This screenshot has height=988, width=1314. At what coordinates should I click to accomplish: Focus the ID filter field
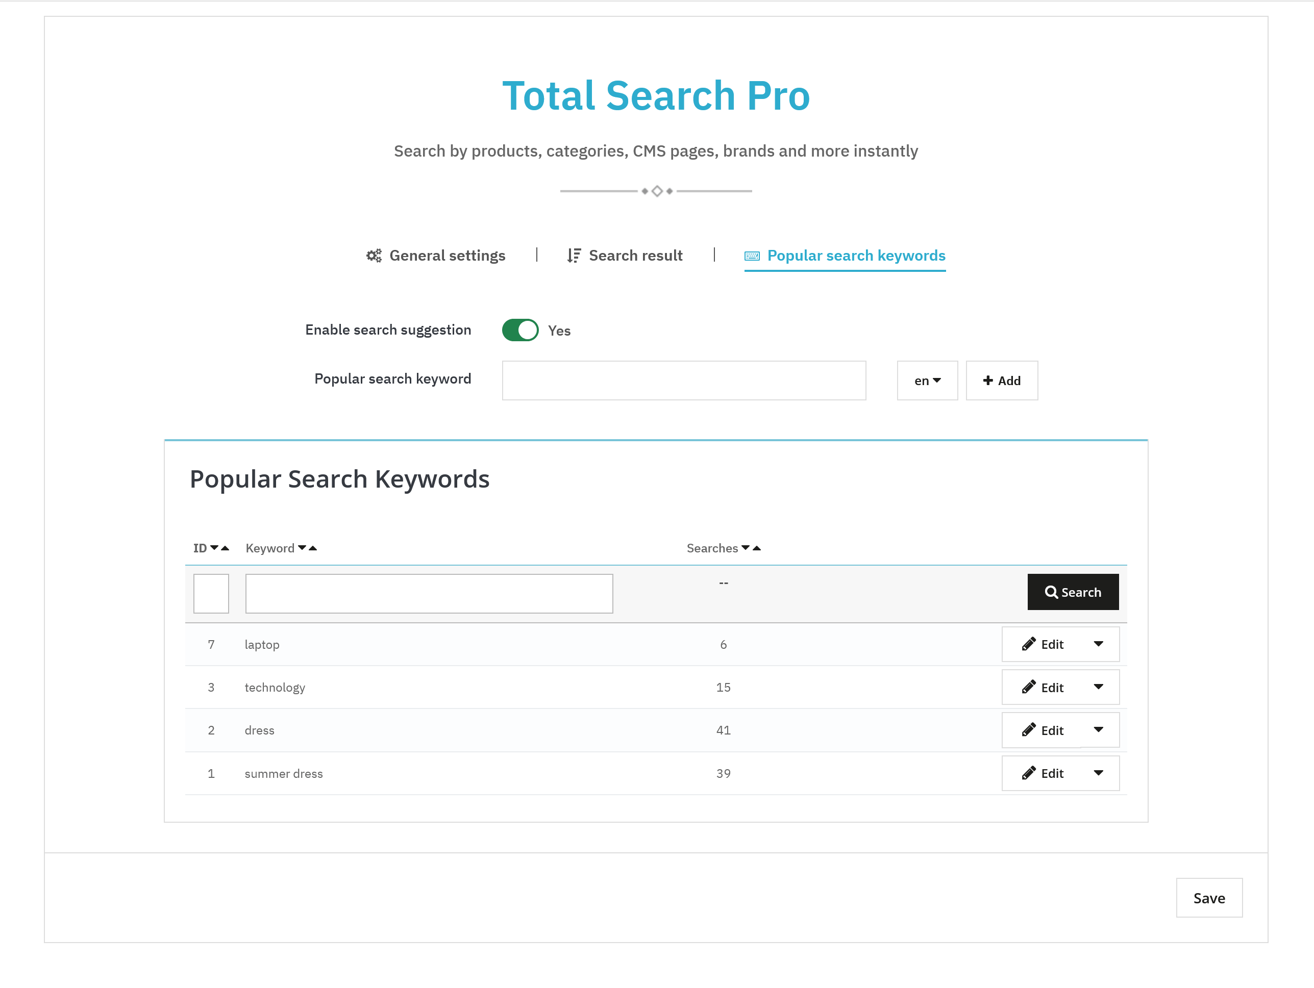point(211,593)
